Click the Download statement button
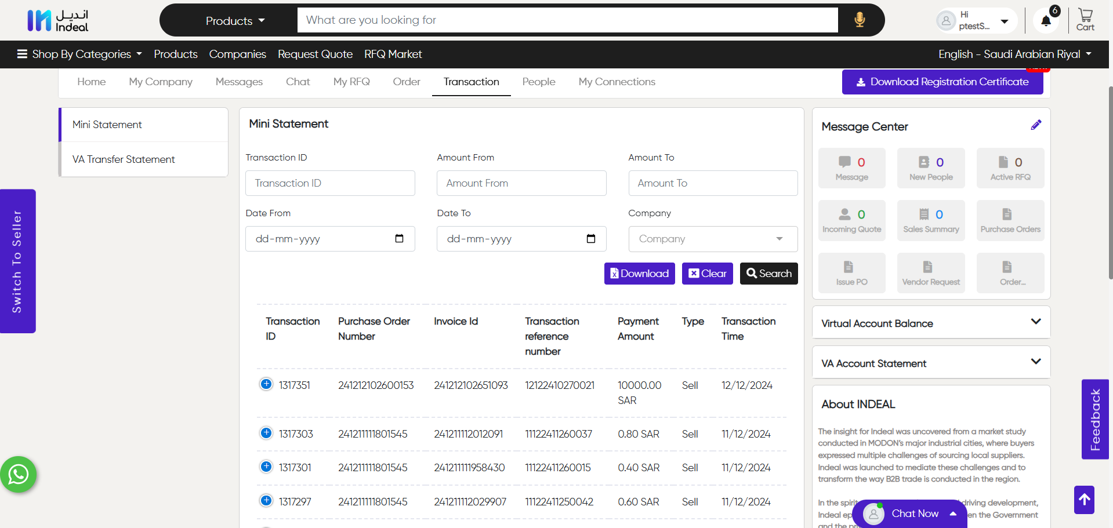 (639, 274)
